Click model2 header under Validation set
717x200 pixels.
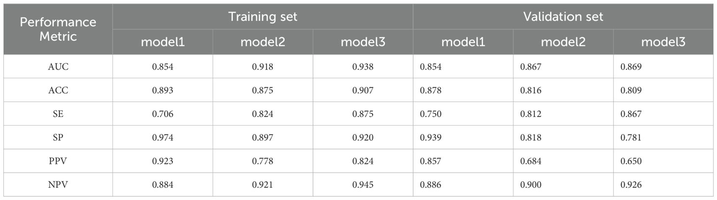tap(563, 42)
